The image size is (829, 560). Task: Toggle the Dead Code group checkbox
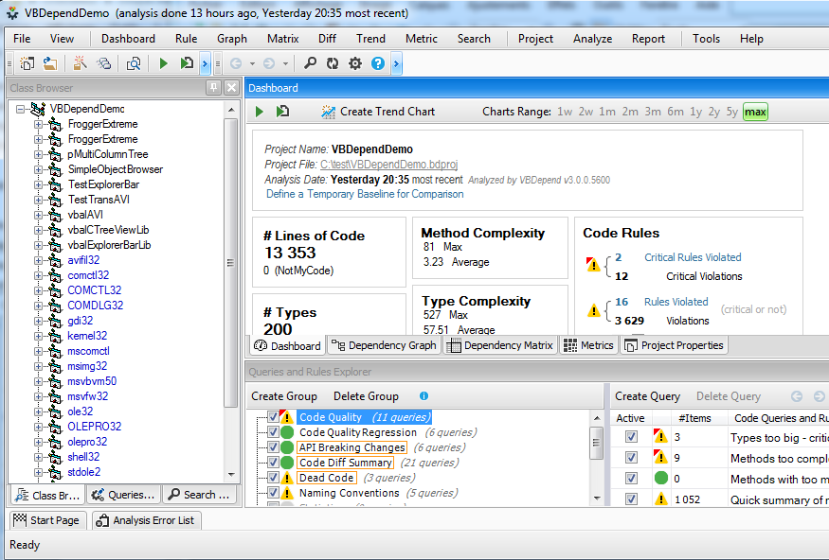pyautogui.click(x=273, y=478)
